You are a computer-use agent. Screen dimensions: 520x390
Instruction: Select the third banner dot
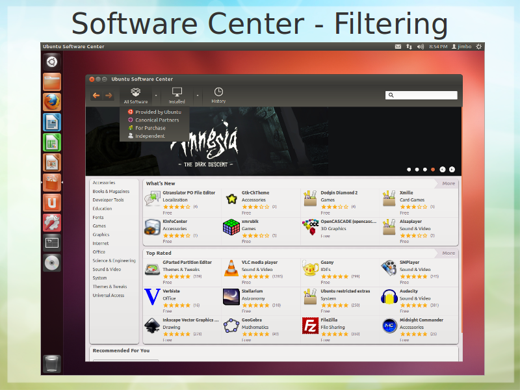pos(425,170)
